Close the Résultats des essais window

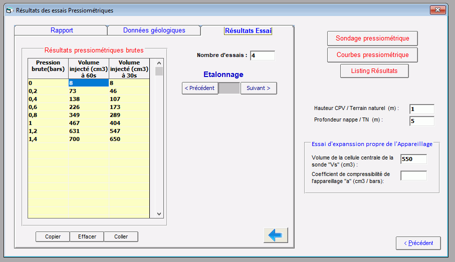[437, 10]
